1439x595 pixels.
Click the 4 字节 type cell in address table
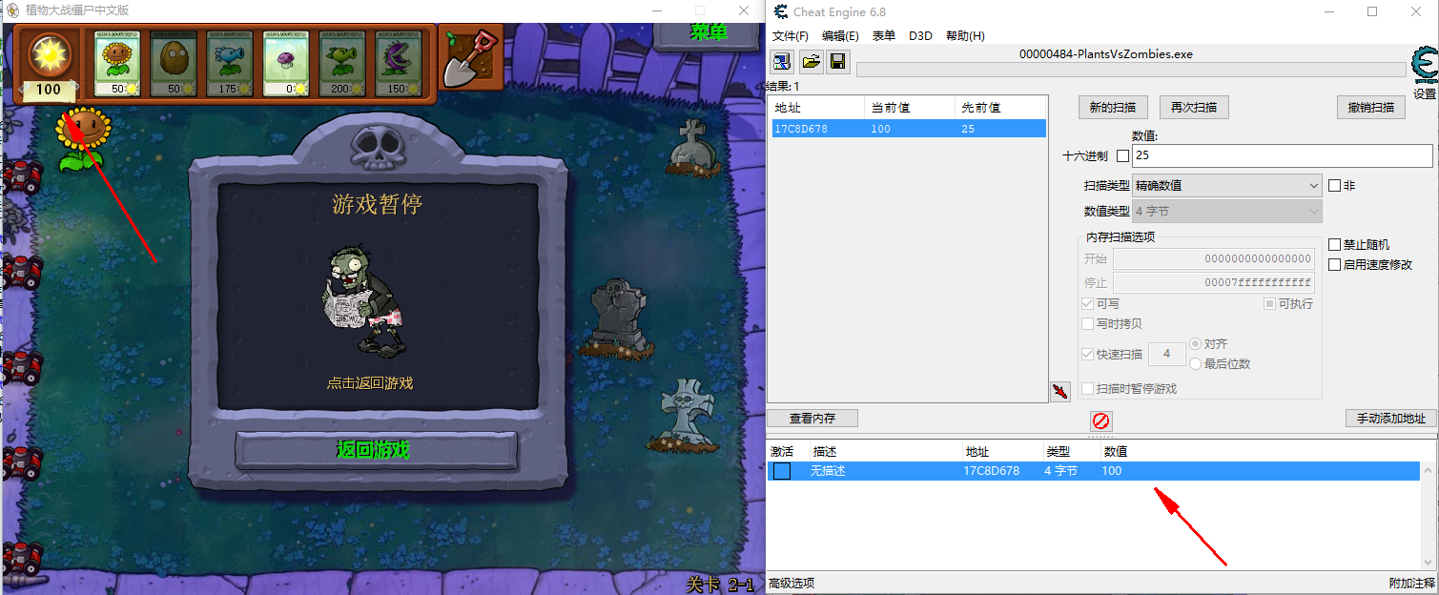click(1061, 471)
